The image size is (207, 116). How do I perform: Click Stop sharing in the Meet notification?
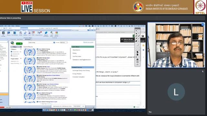click(77, 106)
